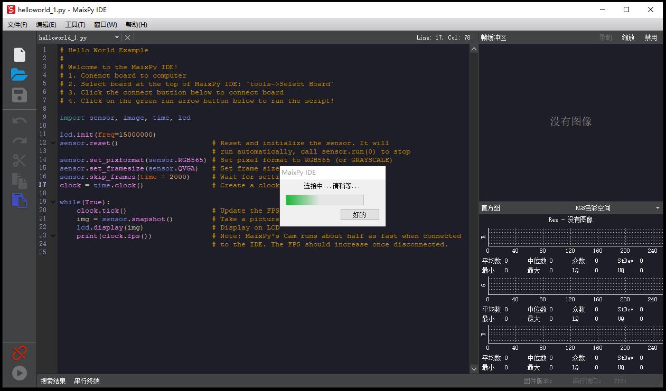Click the R channel histogram graph
The width and height of the screenshot is (666, 391).
tap(575, 237)
